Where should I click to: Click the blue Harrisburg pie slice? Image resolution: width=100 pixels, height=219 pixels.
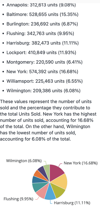coord(50,193)
